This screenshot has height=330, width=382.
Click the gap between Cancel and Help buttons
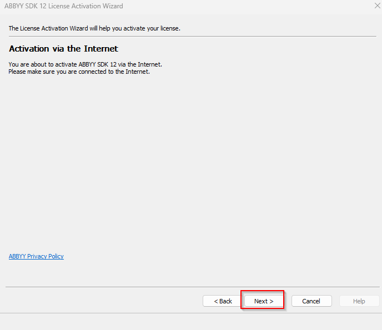[x=336, y=301]
